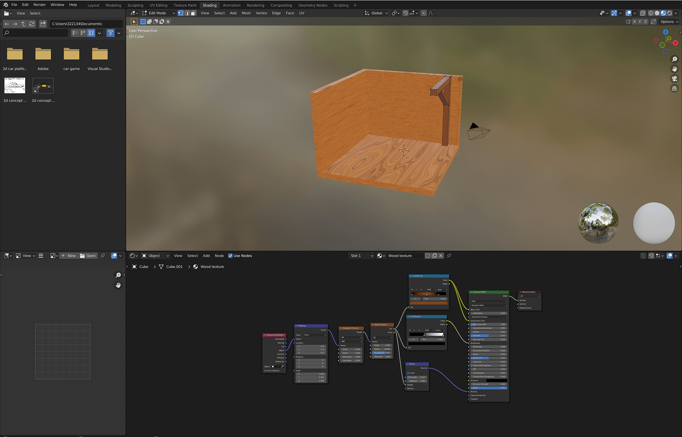682x437 pixels.
Task: Open the Edit Mode dropdown
Action: point(158,13)
